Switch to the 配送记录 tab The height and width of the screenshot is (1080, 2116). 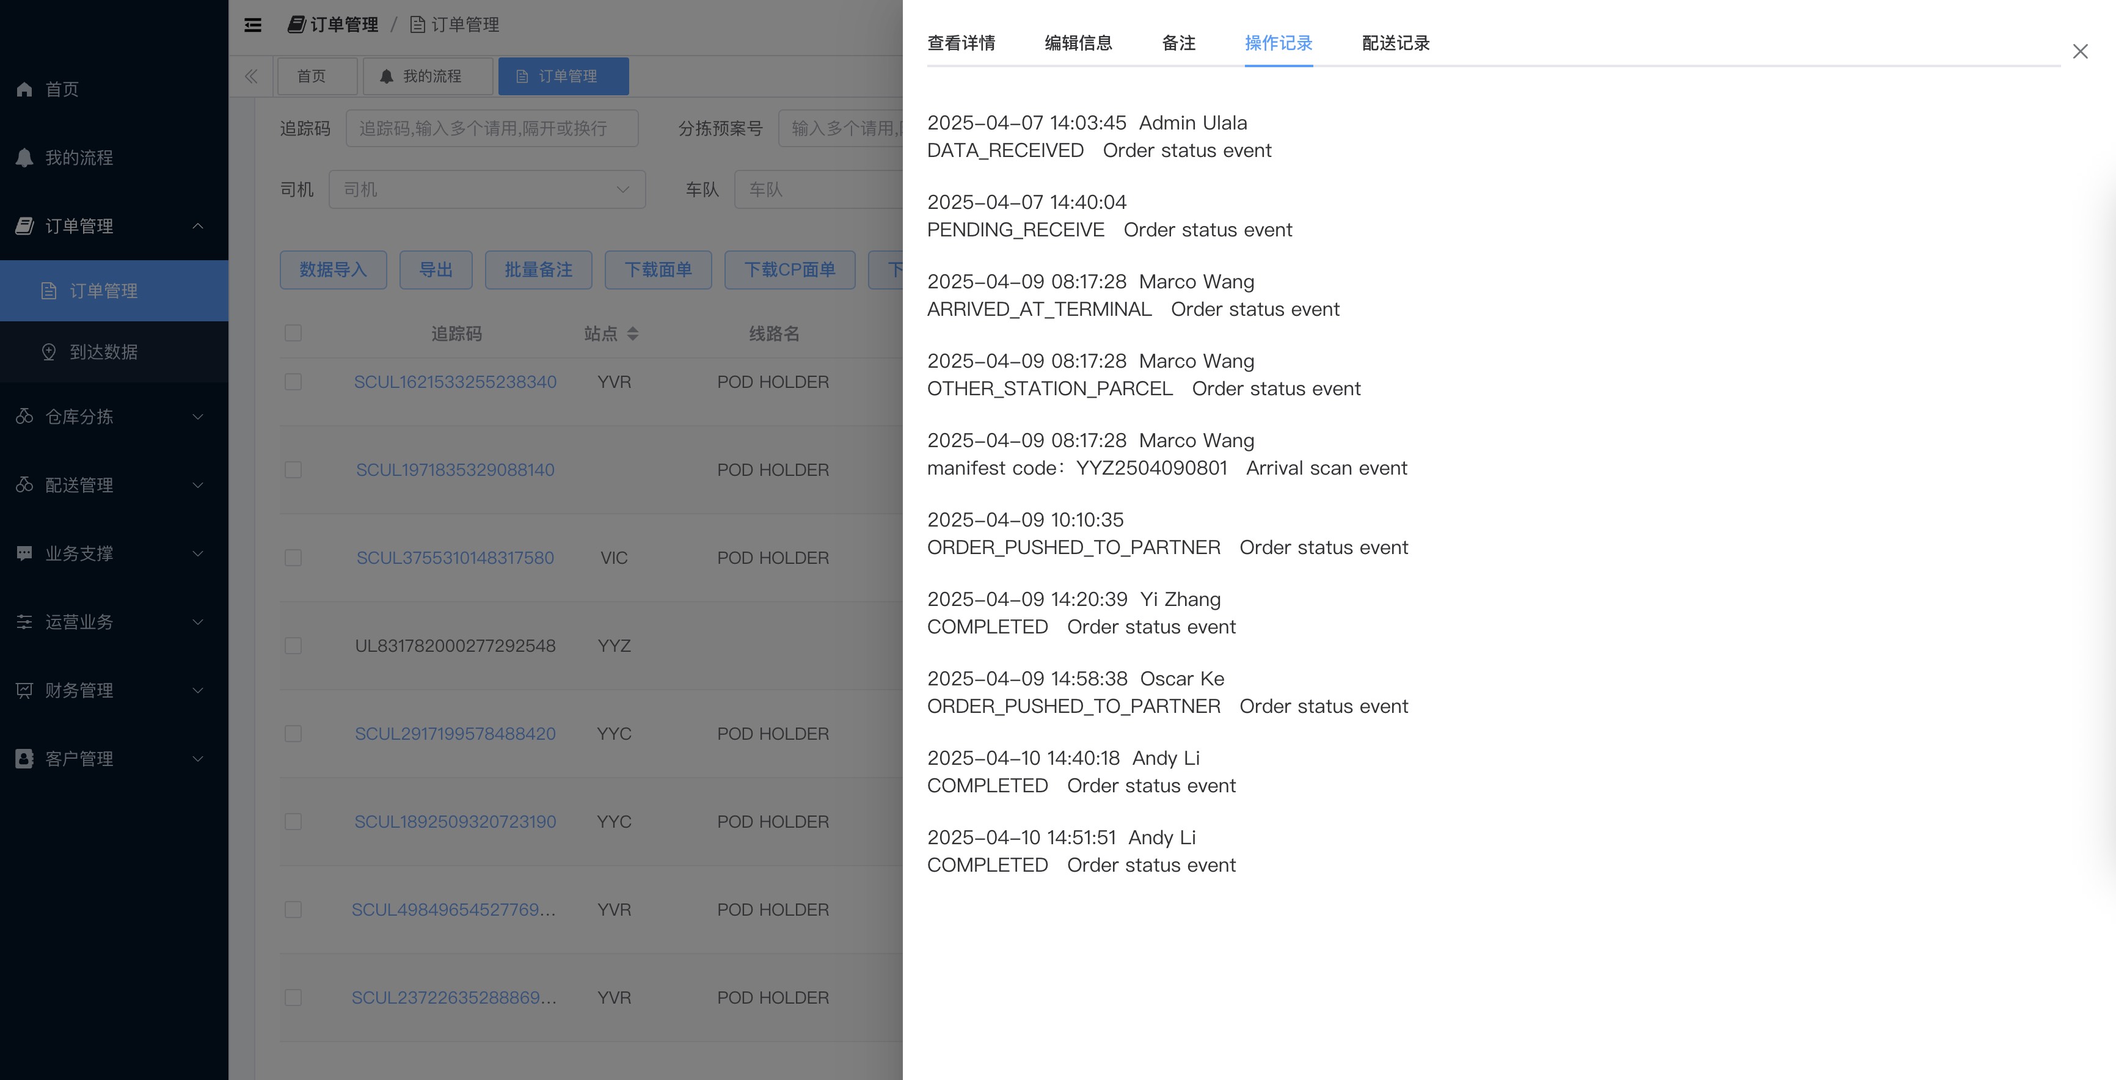click(1395, 43)
